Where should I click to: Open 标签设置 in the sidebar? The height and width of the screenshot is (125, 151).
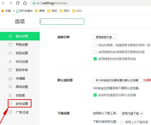pos(21,53)
